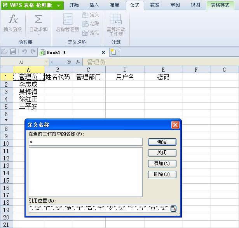Click cell containing 李志成
The width and height of the screenshot is (239, 228).
point(28,84)
